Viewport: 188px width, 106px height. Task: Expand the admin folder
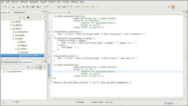(x=11, y=22)
